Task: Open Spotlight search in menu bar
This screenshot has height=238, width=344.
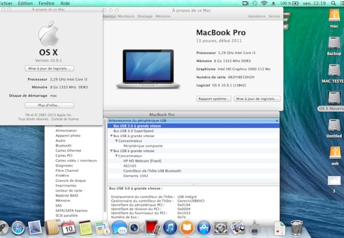Action: click(x=333, y=3)
